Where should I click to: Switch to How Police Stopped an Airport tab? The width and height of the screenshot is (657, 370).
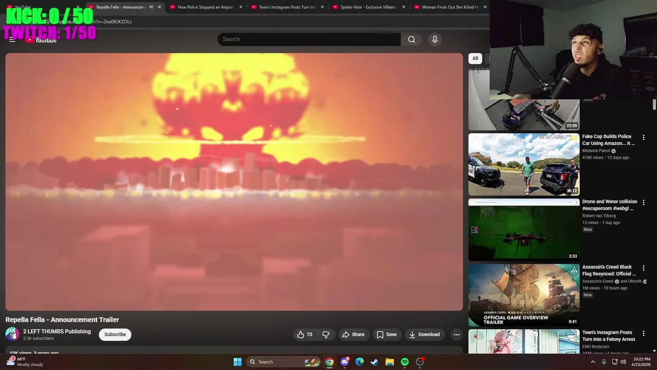coord(206,7)
